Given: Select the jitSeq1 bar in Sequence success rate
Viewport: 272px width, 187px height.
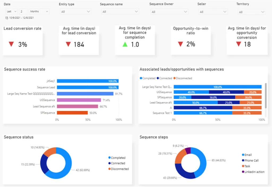Looking at the screenshot, I should coord(88,81).
